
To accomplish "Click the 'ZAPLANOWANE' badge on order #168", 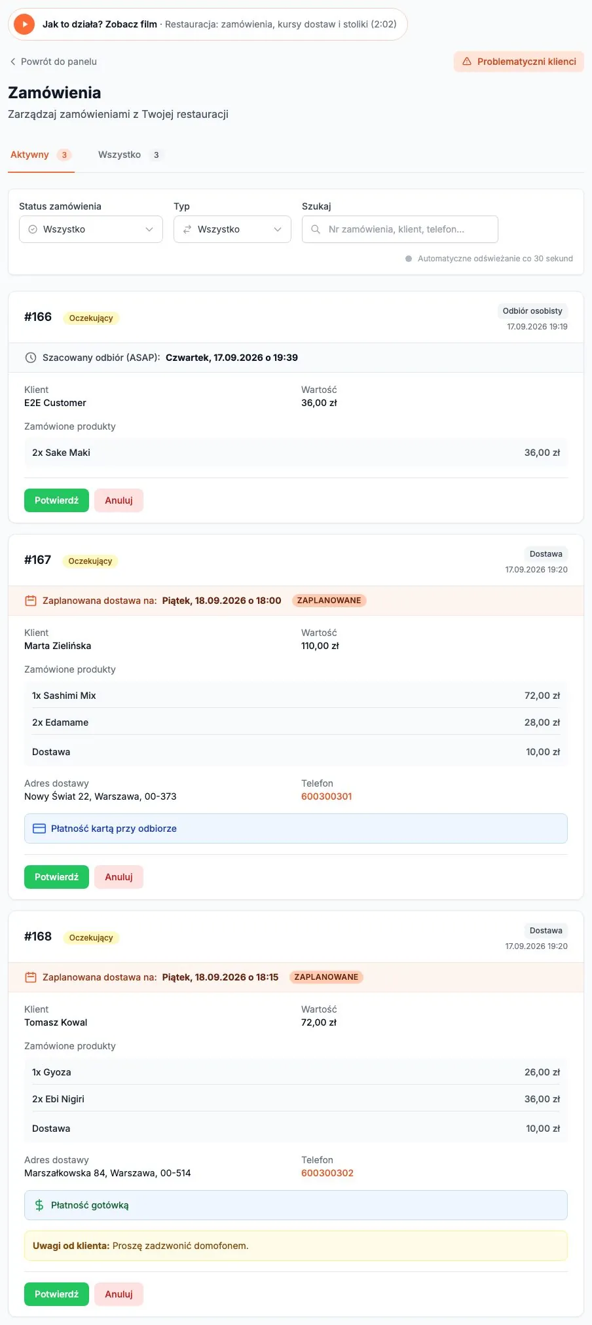I will [326, 977].
